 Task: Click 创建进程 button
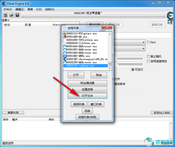click(x=87, y=90)
